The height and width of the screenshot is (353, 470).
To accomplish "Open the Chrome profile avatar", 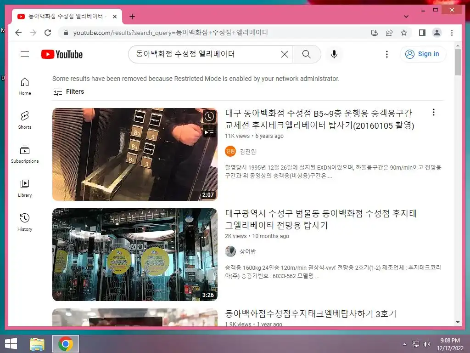I will (x=437, y=33).
